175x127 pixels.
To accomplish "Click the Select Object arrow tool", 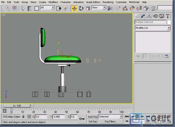I will pos(23,9).
